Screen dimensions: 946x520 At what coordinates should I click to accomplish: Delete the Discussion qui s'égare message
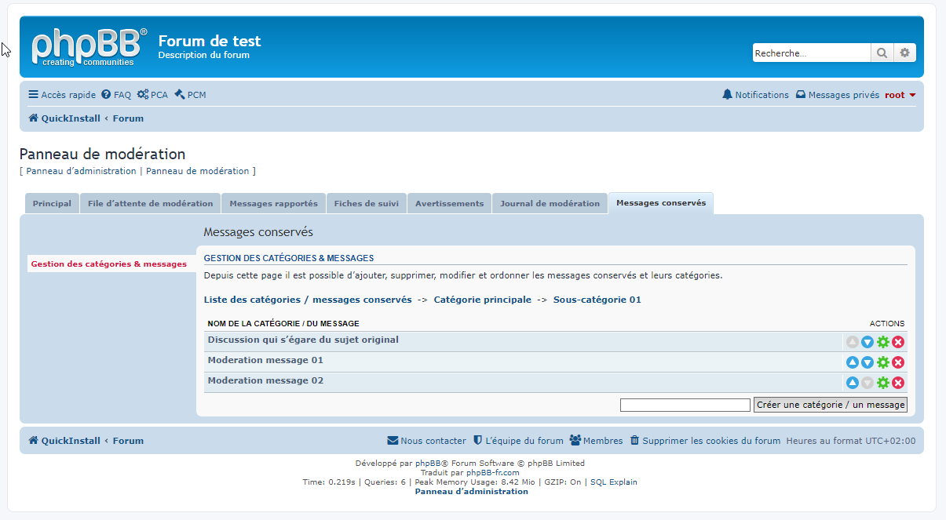(898, 342)
